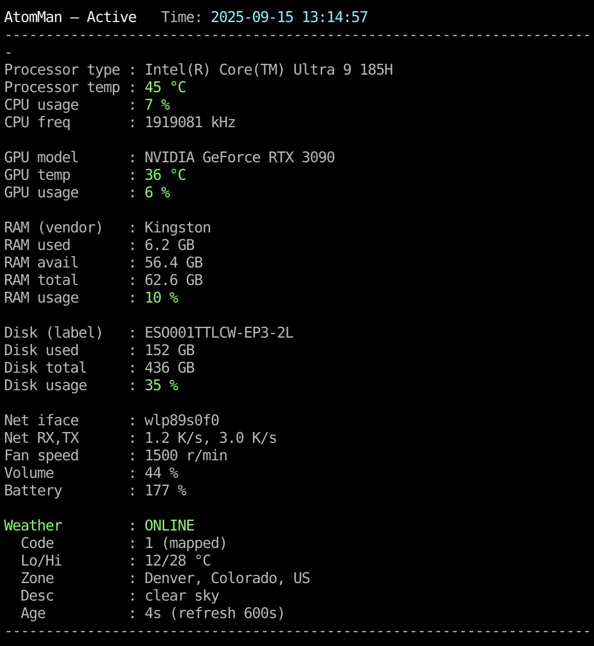The width and height of the screenshot is (594, 646).
Task: Click the disk label ESO001TTLCW-EP3-2L
Action: [x=219, y=333]
